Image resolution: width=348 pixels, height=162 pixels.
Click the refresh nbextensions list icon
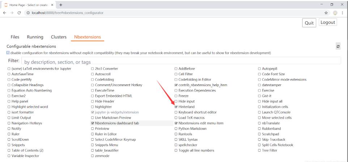pyautogui.click(x=338, y=47)
